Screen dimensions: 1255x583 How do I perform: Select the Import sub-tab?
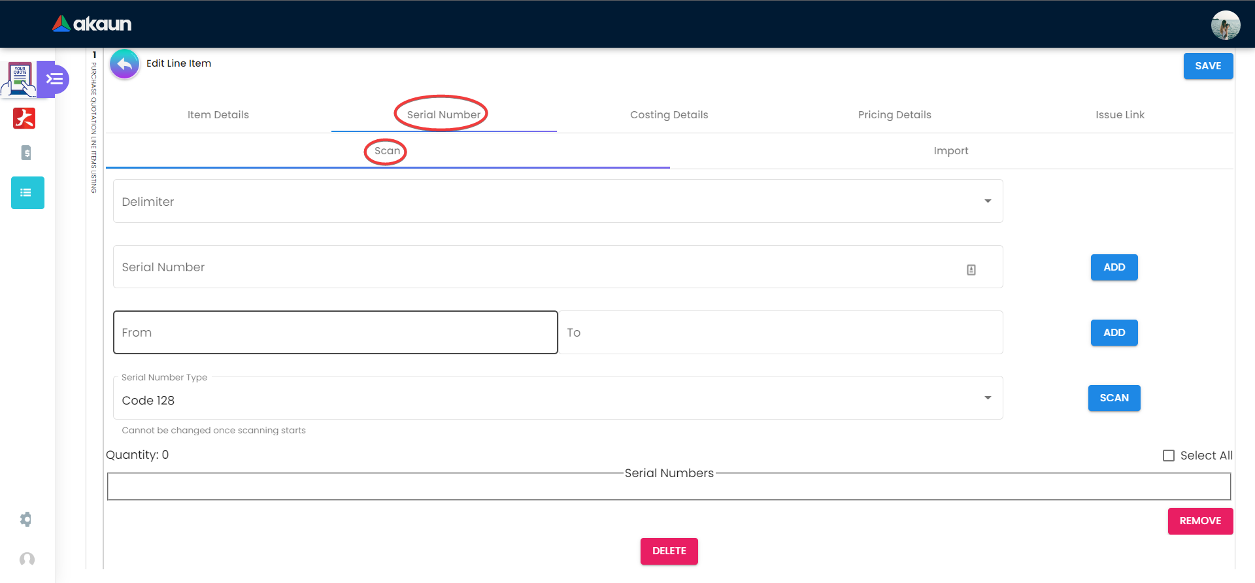tap(951, 151)
